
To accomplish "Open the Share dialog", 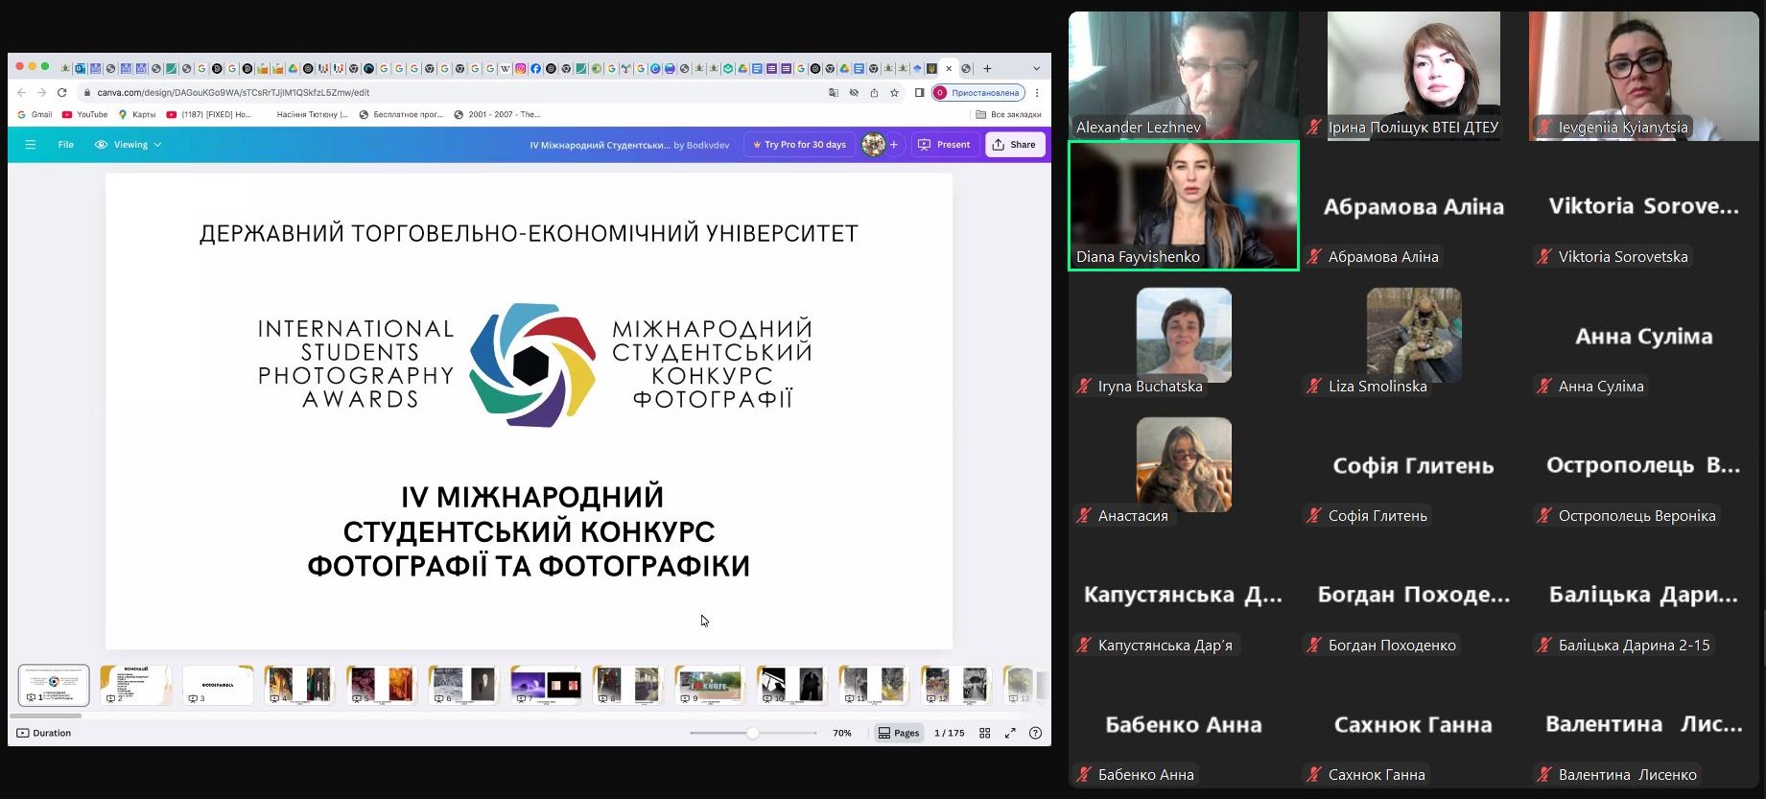I will coord(1015,145).
